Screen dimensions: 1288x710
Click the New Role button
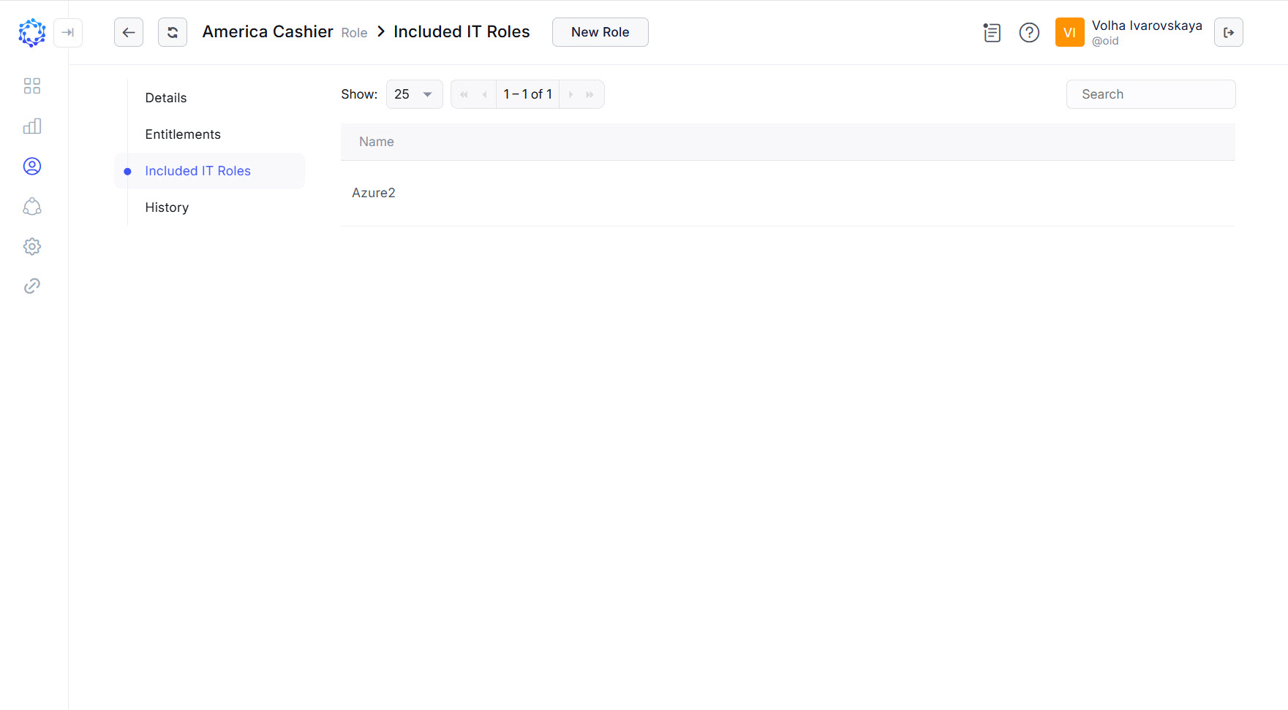[x=600, y=32]
